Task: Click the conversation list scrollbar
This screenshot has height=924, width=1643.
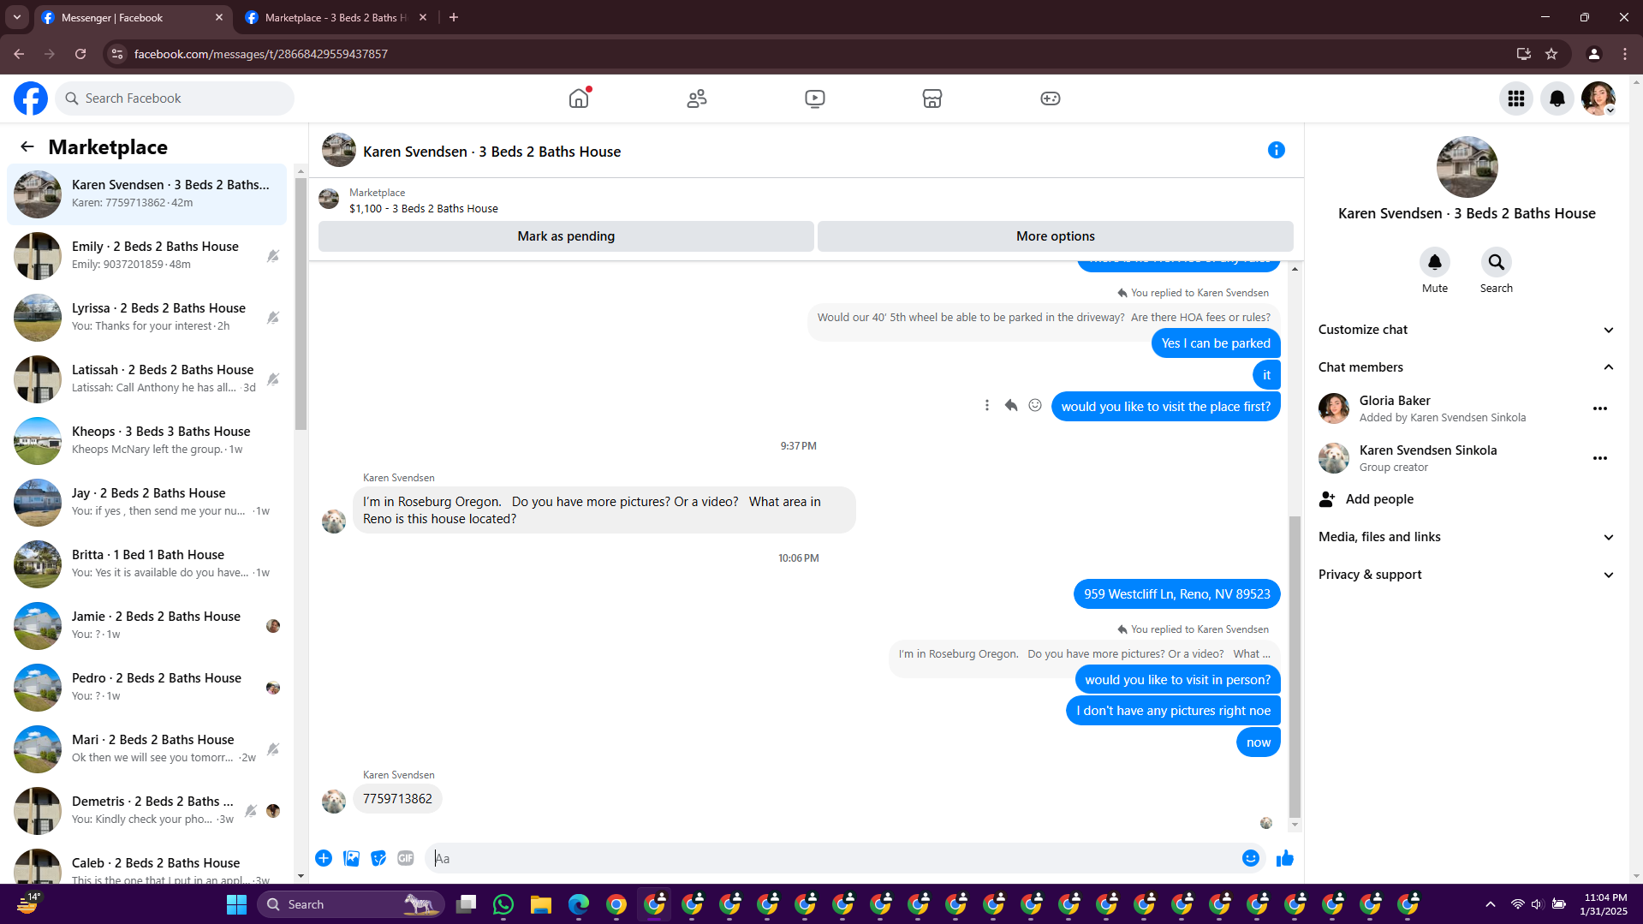Action: point(301,304)
